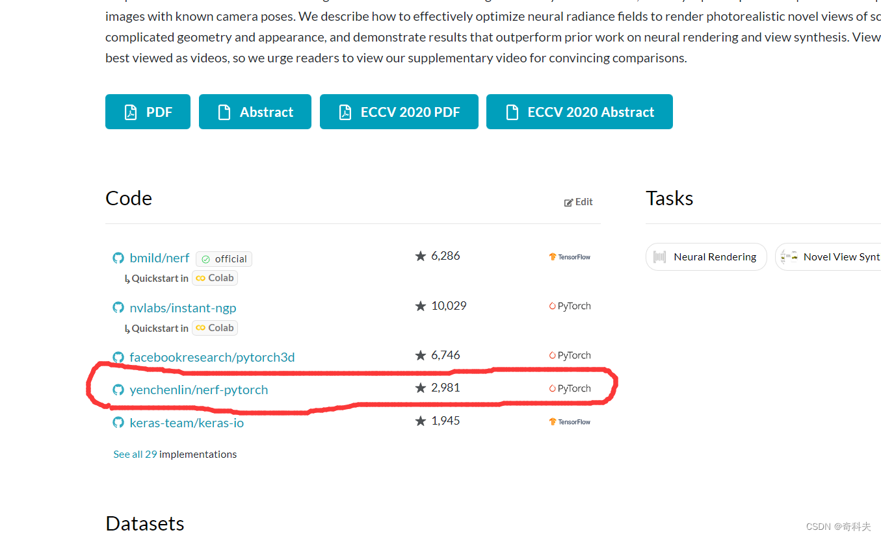Open the PDF button

tap(148, 112)
